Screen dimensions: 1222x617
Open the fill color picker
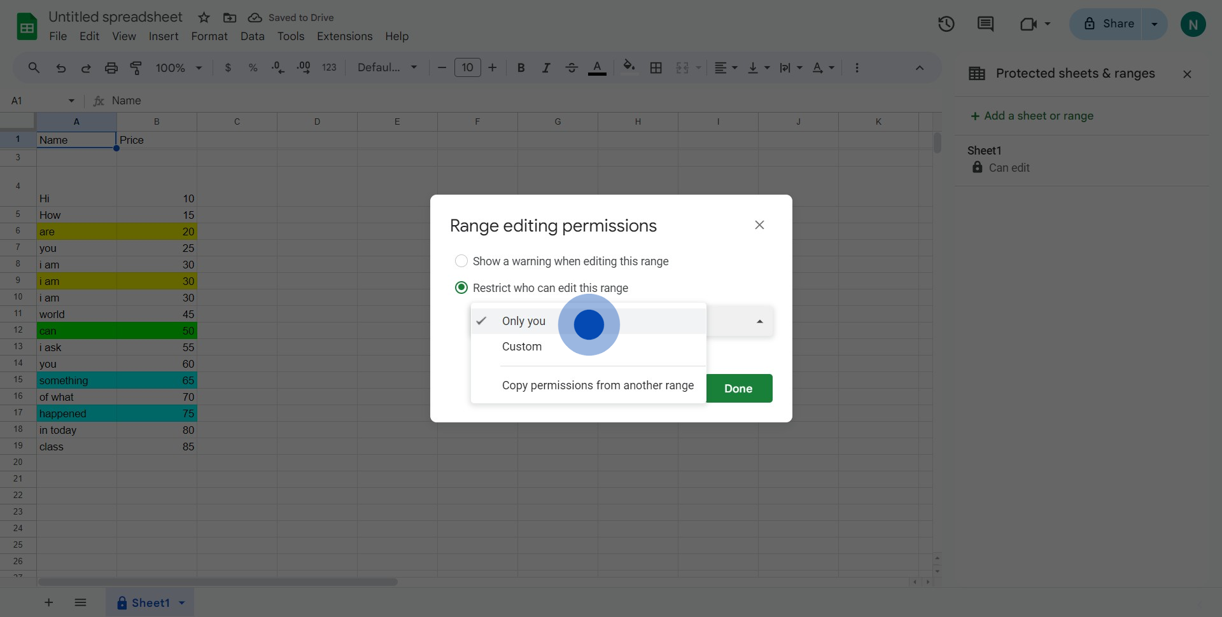click(629, 68)
